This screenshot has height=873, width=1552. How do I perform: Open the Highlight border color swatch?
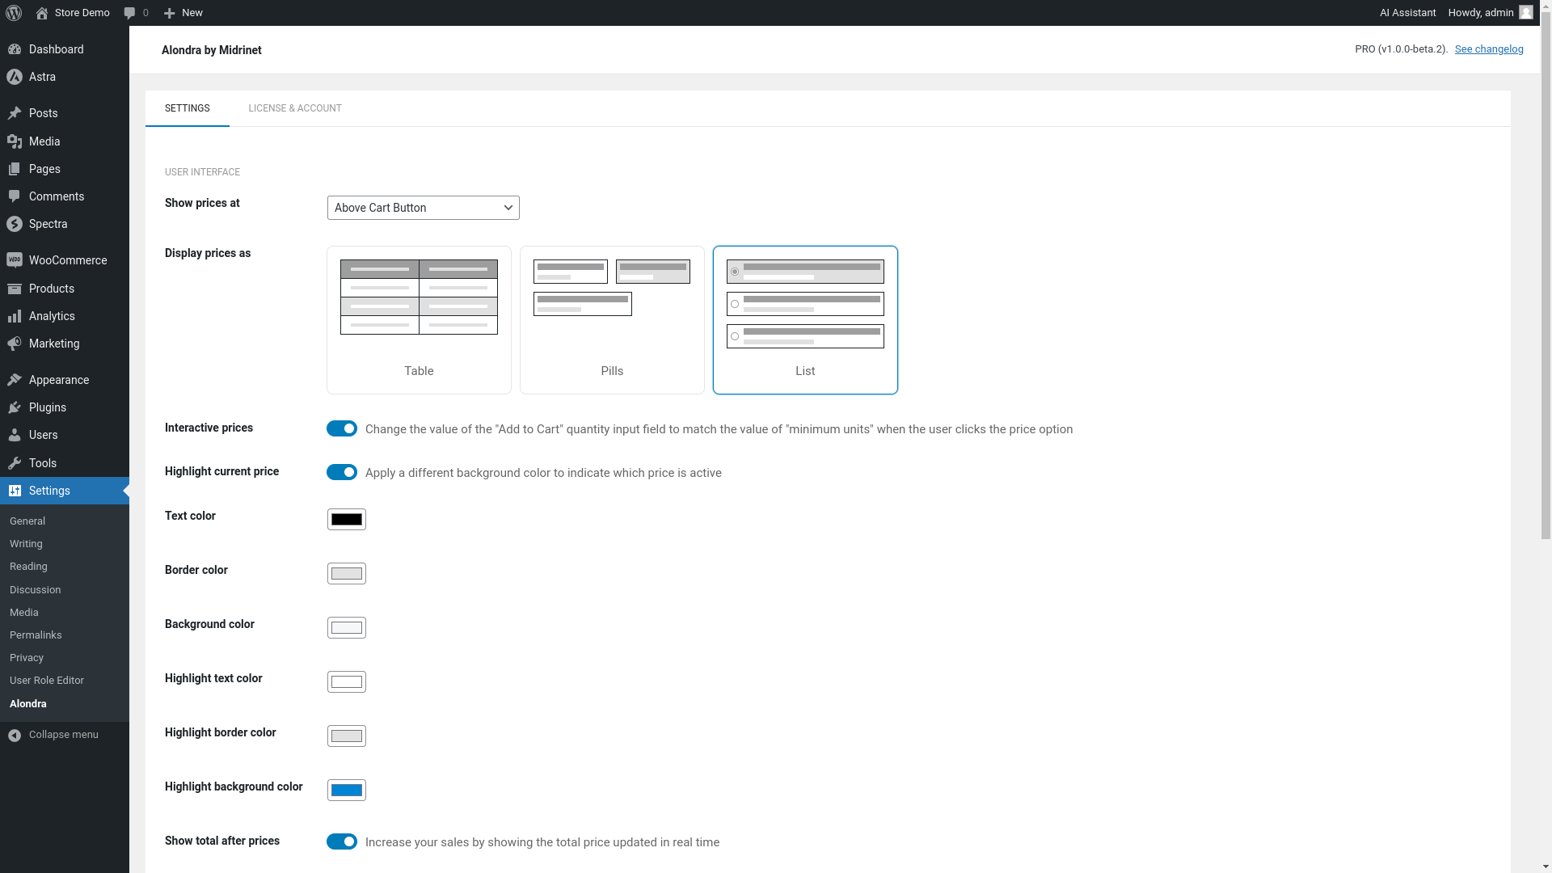click(x=347, y=736)
